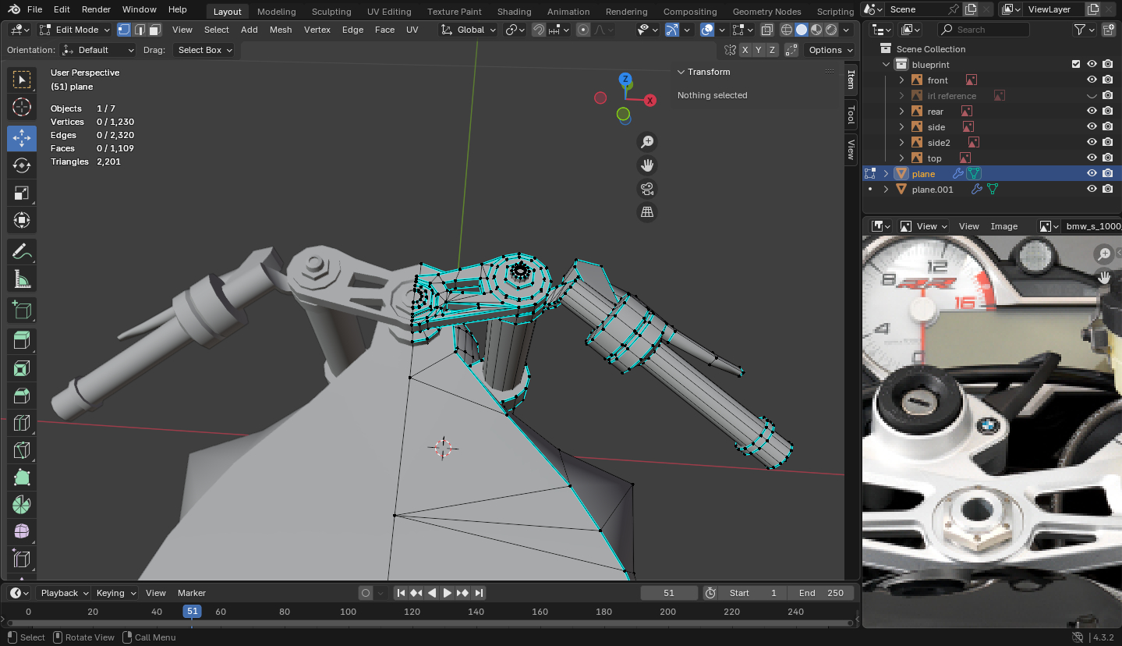Click the blue Z axis gizmo ball
The height and width of the screenshot is (646, 1122).
pos(625,79)
